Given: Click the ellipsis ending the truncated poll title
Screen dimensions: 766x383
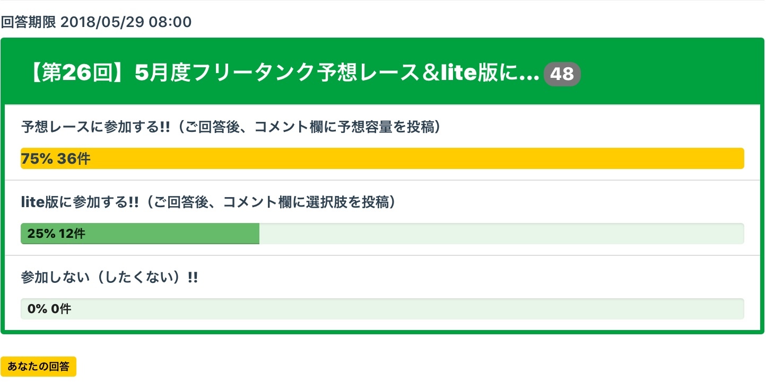Looking at the screenshot, I should [x=530, y=75].
